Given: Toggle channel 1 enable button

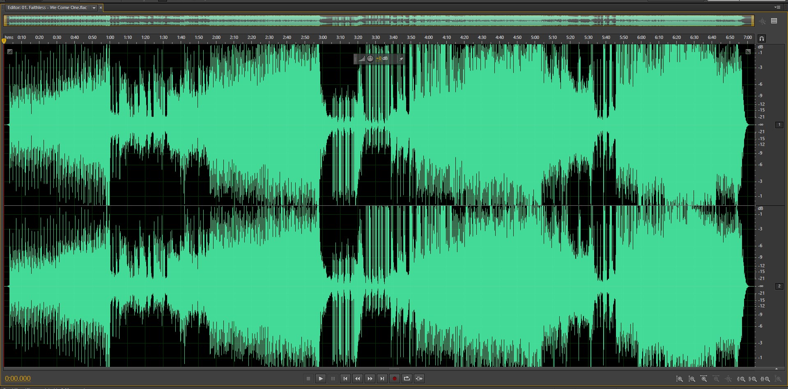Looking at the screenshot, I should (779, 125).
